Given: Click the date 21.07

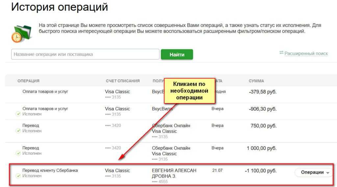Looking at the screenshot, I should (x=217, y=171).
